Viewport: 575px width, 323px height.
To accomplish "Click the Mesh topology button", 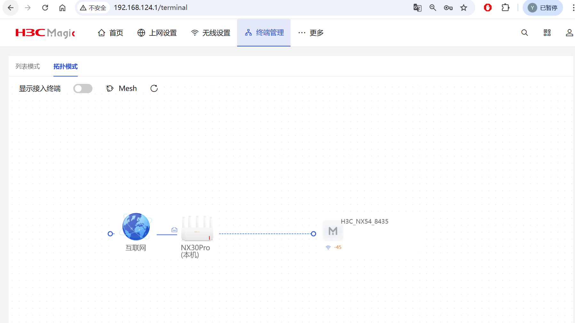I will click(x=122, y=89).
